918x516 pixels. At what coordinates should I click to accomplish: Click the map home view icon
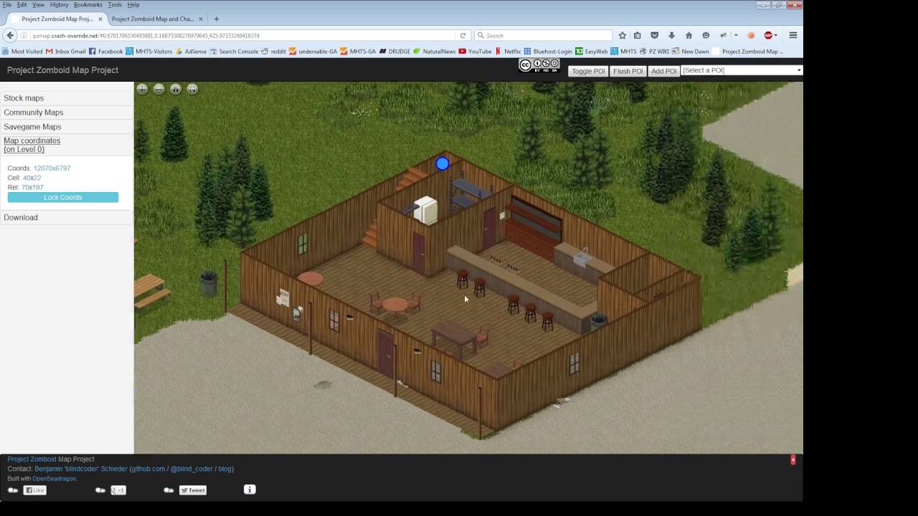(x=176, y=89)
